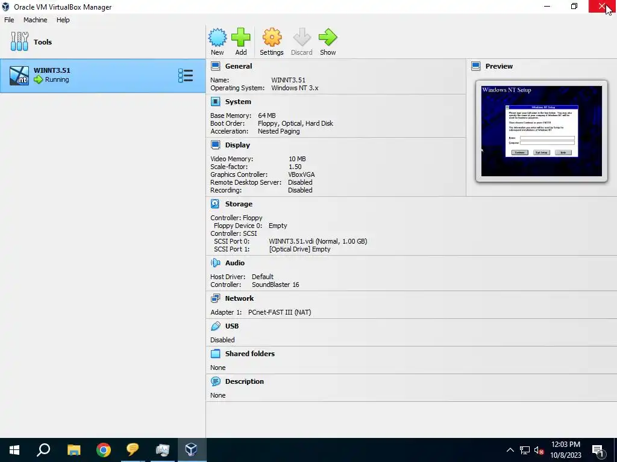Open taskbar search magnifier
Screen dimensions: 617x462
click(x=43, y=450)
